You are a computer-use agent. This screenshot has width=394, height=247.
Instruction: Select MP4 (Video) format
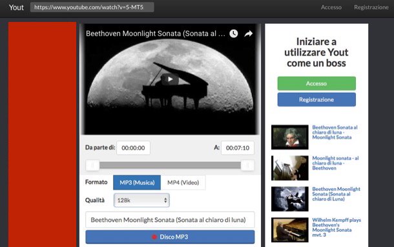click(183, 183)
